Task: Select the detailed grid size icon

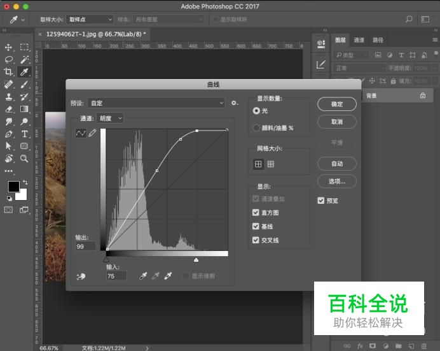Action: coord(271,164)
